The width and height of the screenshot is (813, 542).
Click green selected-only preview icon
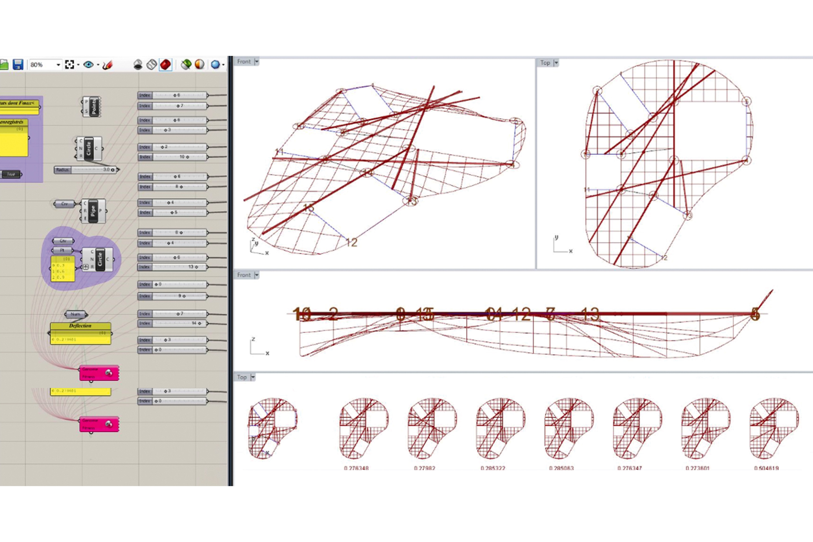click(x=186, y=65)
